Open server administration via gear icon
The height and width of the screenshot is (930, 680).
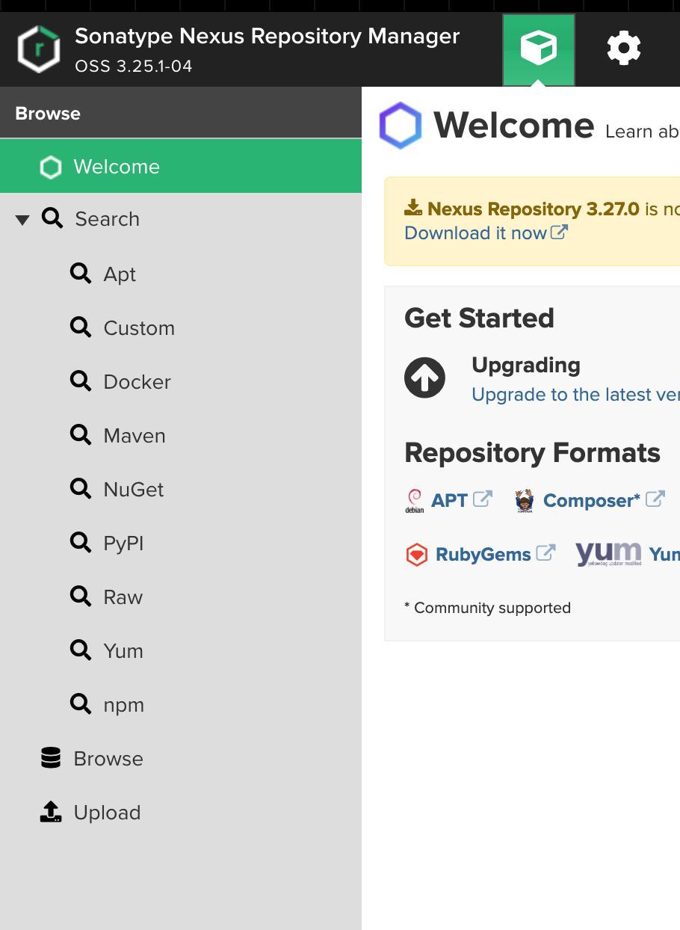pos(623,49)
